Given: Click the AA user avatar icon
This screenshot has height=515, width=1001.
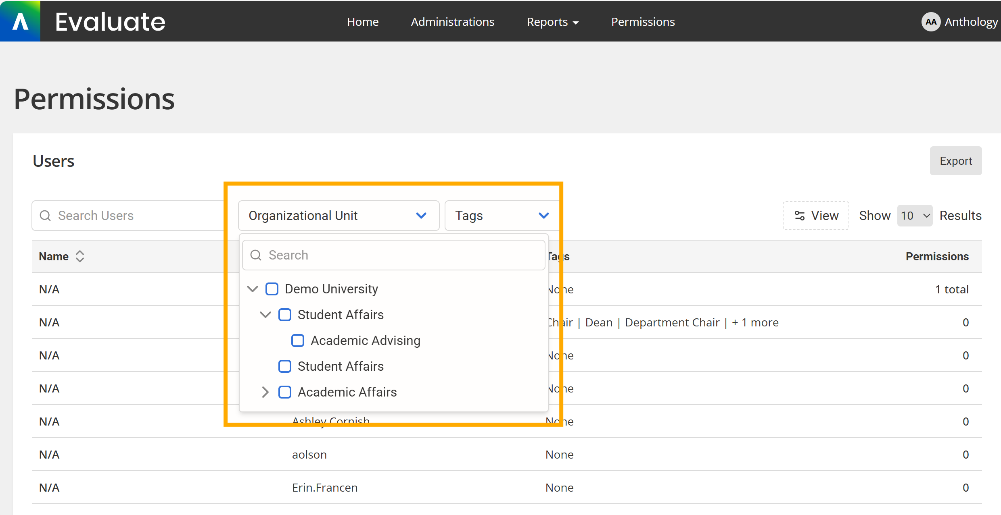Looking at the screenshot, I should pyautogui.click(x=931, y=22).
